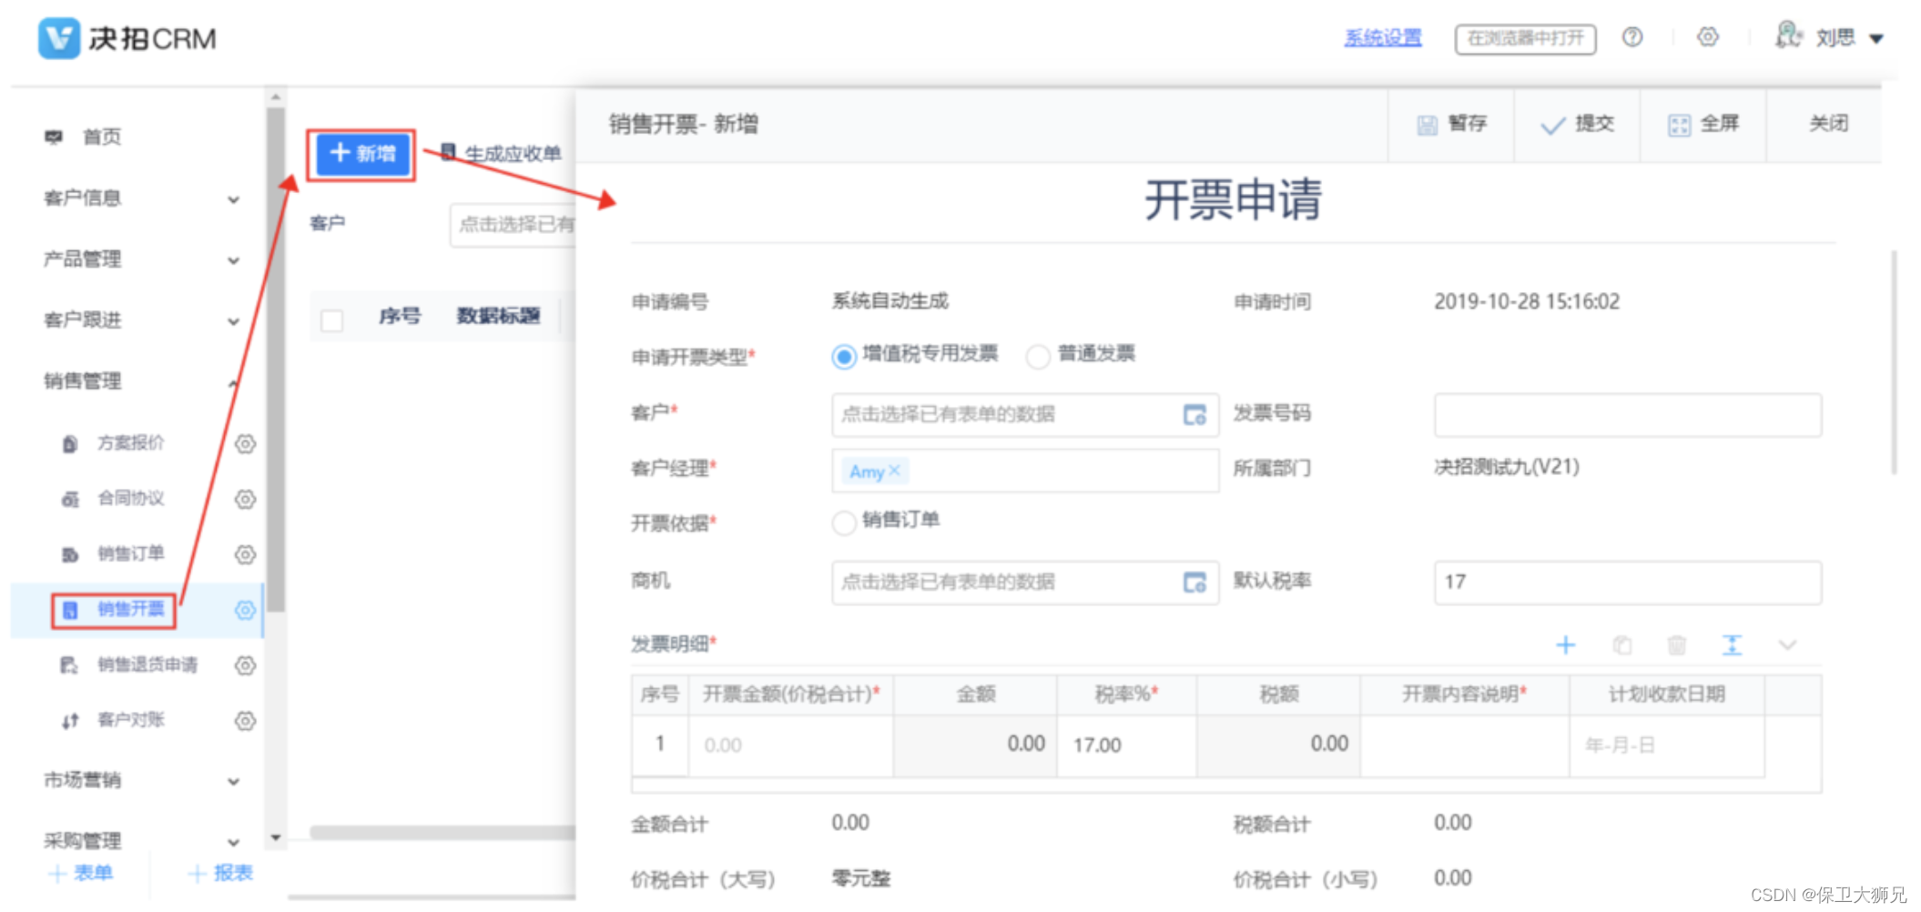This screenshot has width=1921, height=912.
Task: Click the 决招CRM logo icon
Action: 59,38
